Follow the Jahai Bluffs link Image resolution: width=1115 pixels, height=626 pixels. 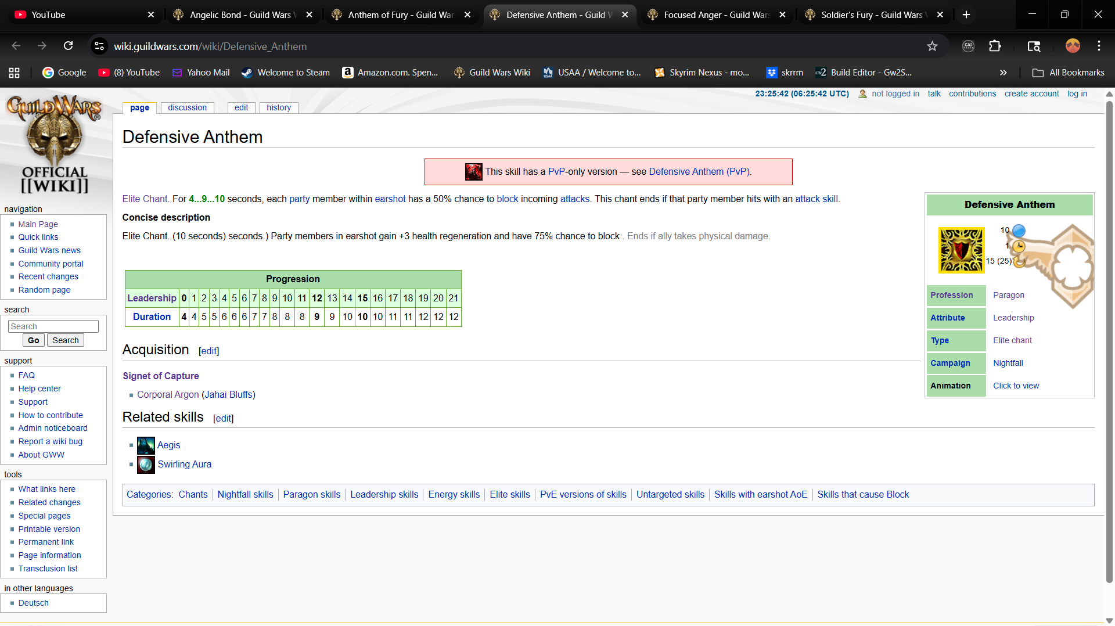(228, 395)
